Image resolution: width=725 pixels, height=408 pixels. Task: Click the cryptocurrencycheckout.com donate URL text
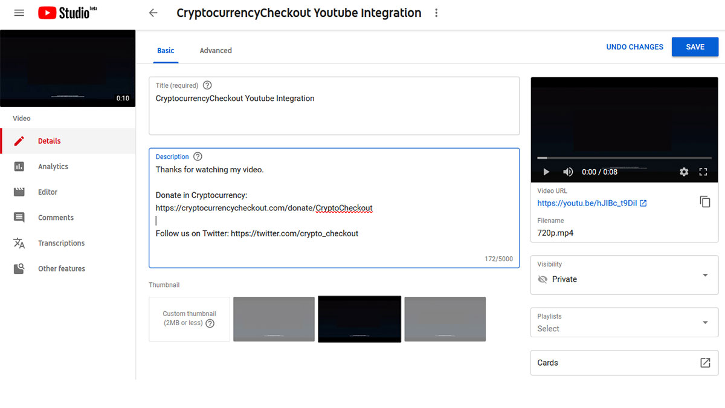click(x=264, y=208)
